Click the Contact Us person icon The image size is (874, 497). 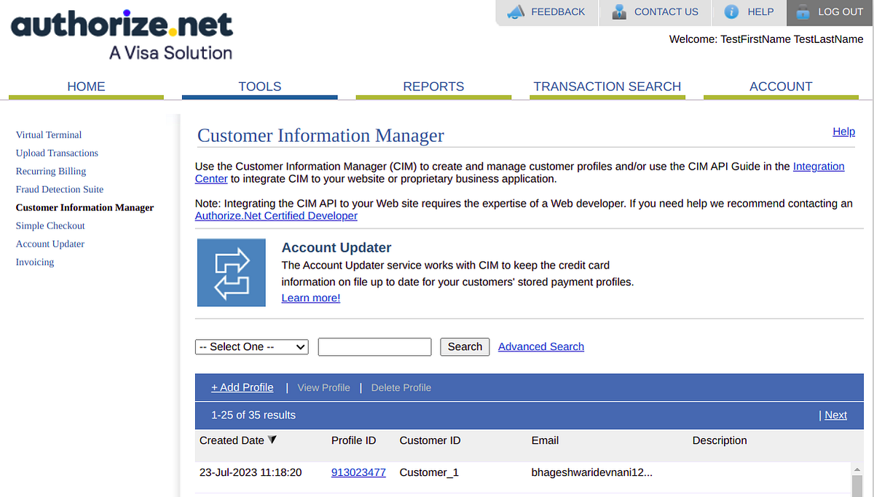620,12
